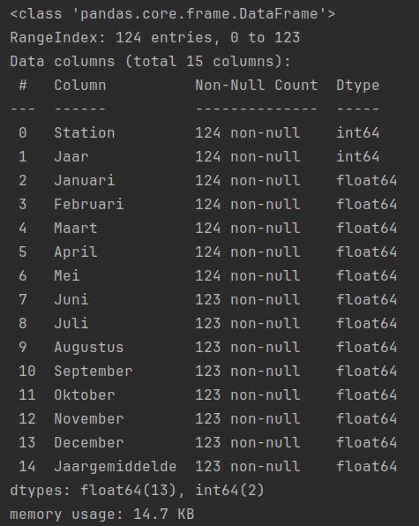This screenshot has height=526, width=419.
Task: Select the 'Januari' column name
Action: (x=85, y=180)
